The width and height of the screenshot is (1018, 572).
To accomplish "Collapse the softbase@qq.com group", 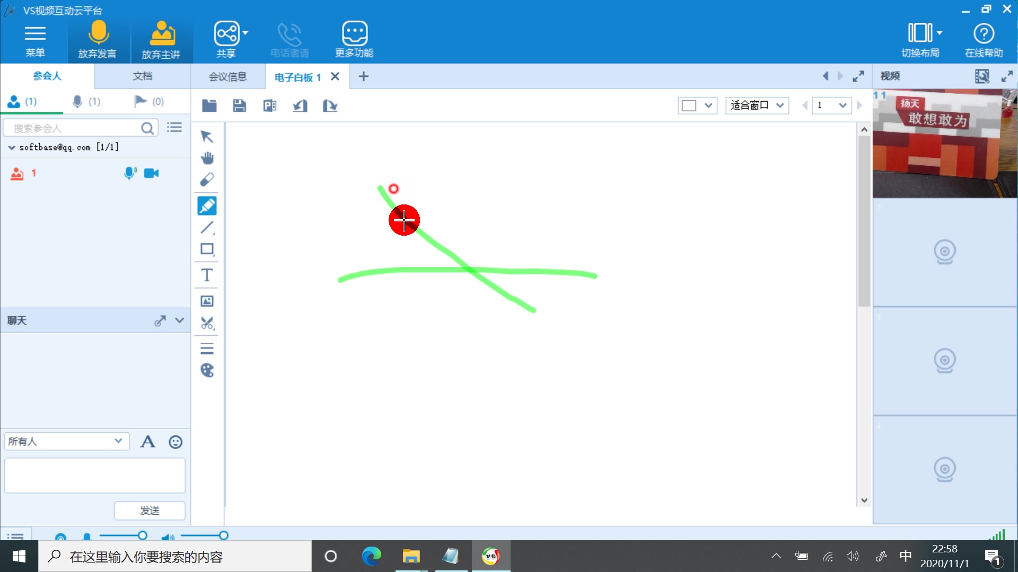I will tap(12, 148).
